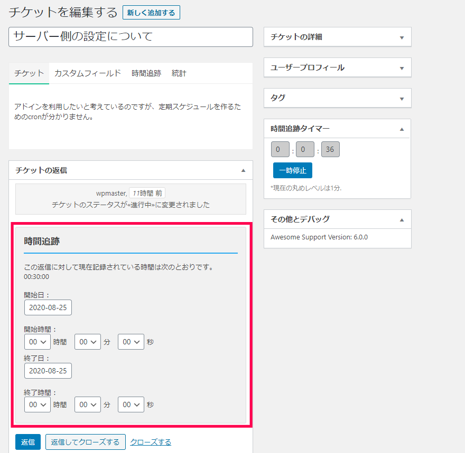Viewport: 465px width, 453px height.
Task: Open the end time minutes dropdown
Action: pyautogui.click(x=87, y=404)
